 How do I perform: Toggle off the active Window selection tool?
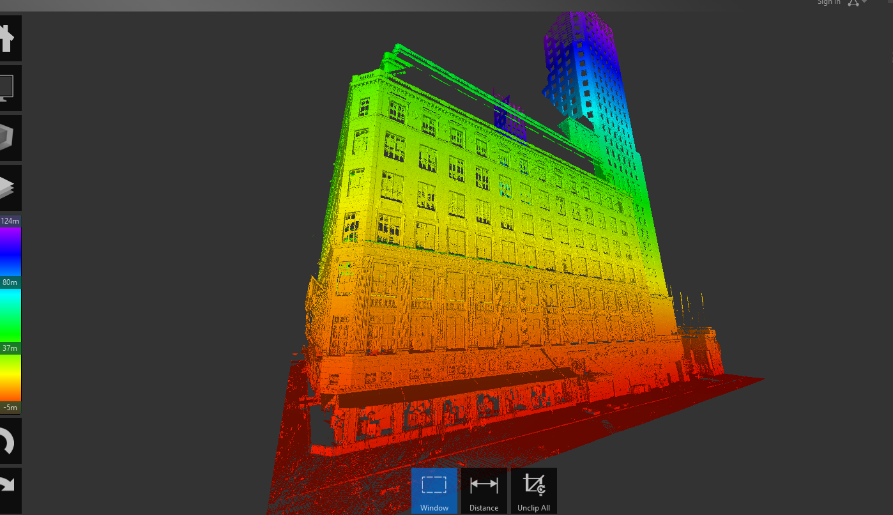pyautogui.click(x=434, y=491)
